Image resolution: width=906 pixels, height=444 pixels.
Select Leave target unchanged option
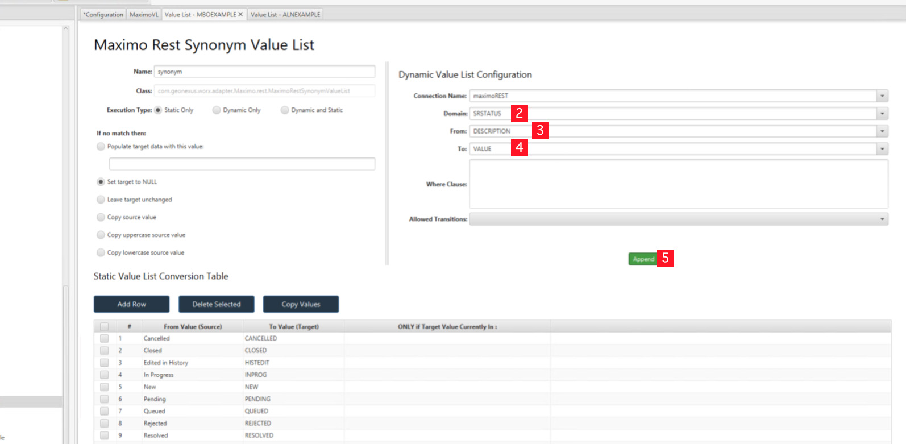point(101,200)
